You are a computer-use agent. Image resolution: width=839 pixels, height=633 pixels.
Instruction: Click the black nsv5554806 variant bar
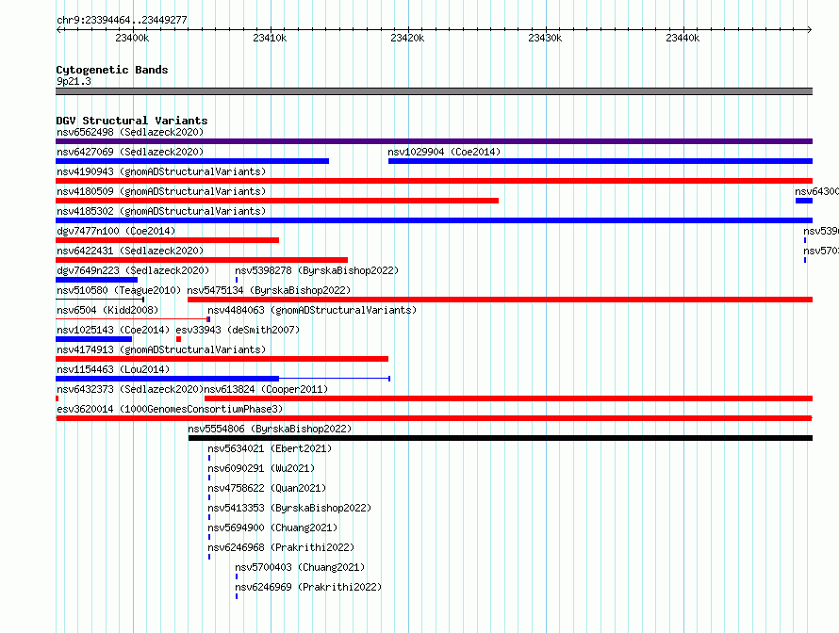(x=501, y=438)
